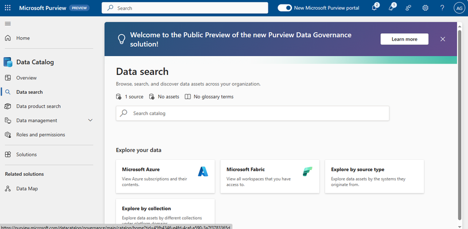
Task: Click the diagnostics people icon in header
Action: (408, 8)
